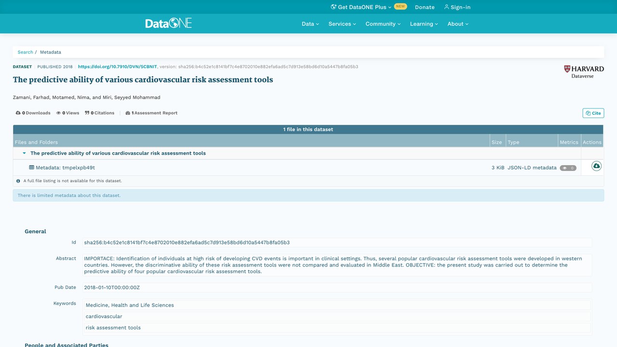Download the tmpelxpb49t metadata file
The width and height of the screenshot is (617, 347).
click(596, 166)
